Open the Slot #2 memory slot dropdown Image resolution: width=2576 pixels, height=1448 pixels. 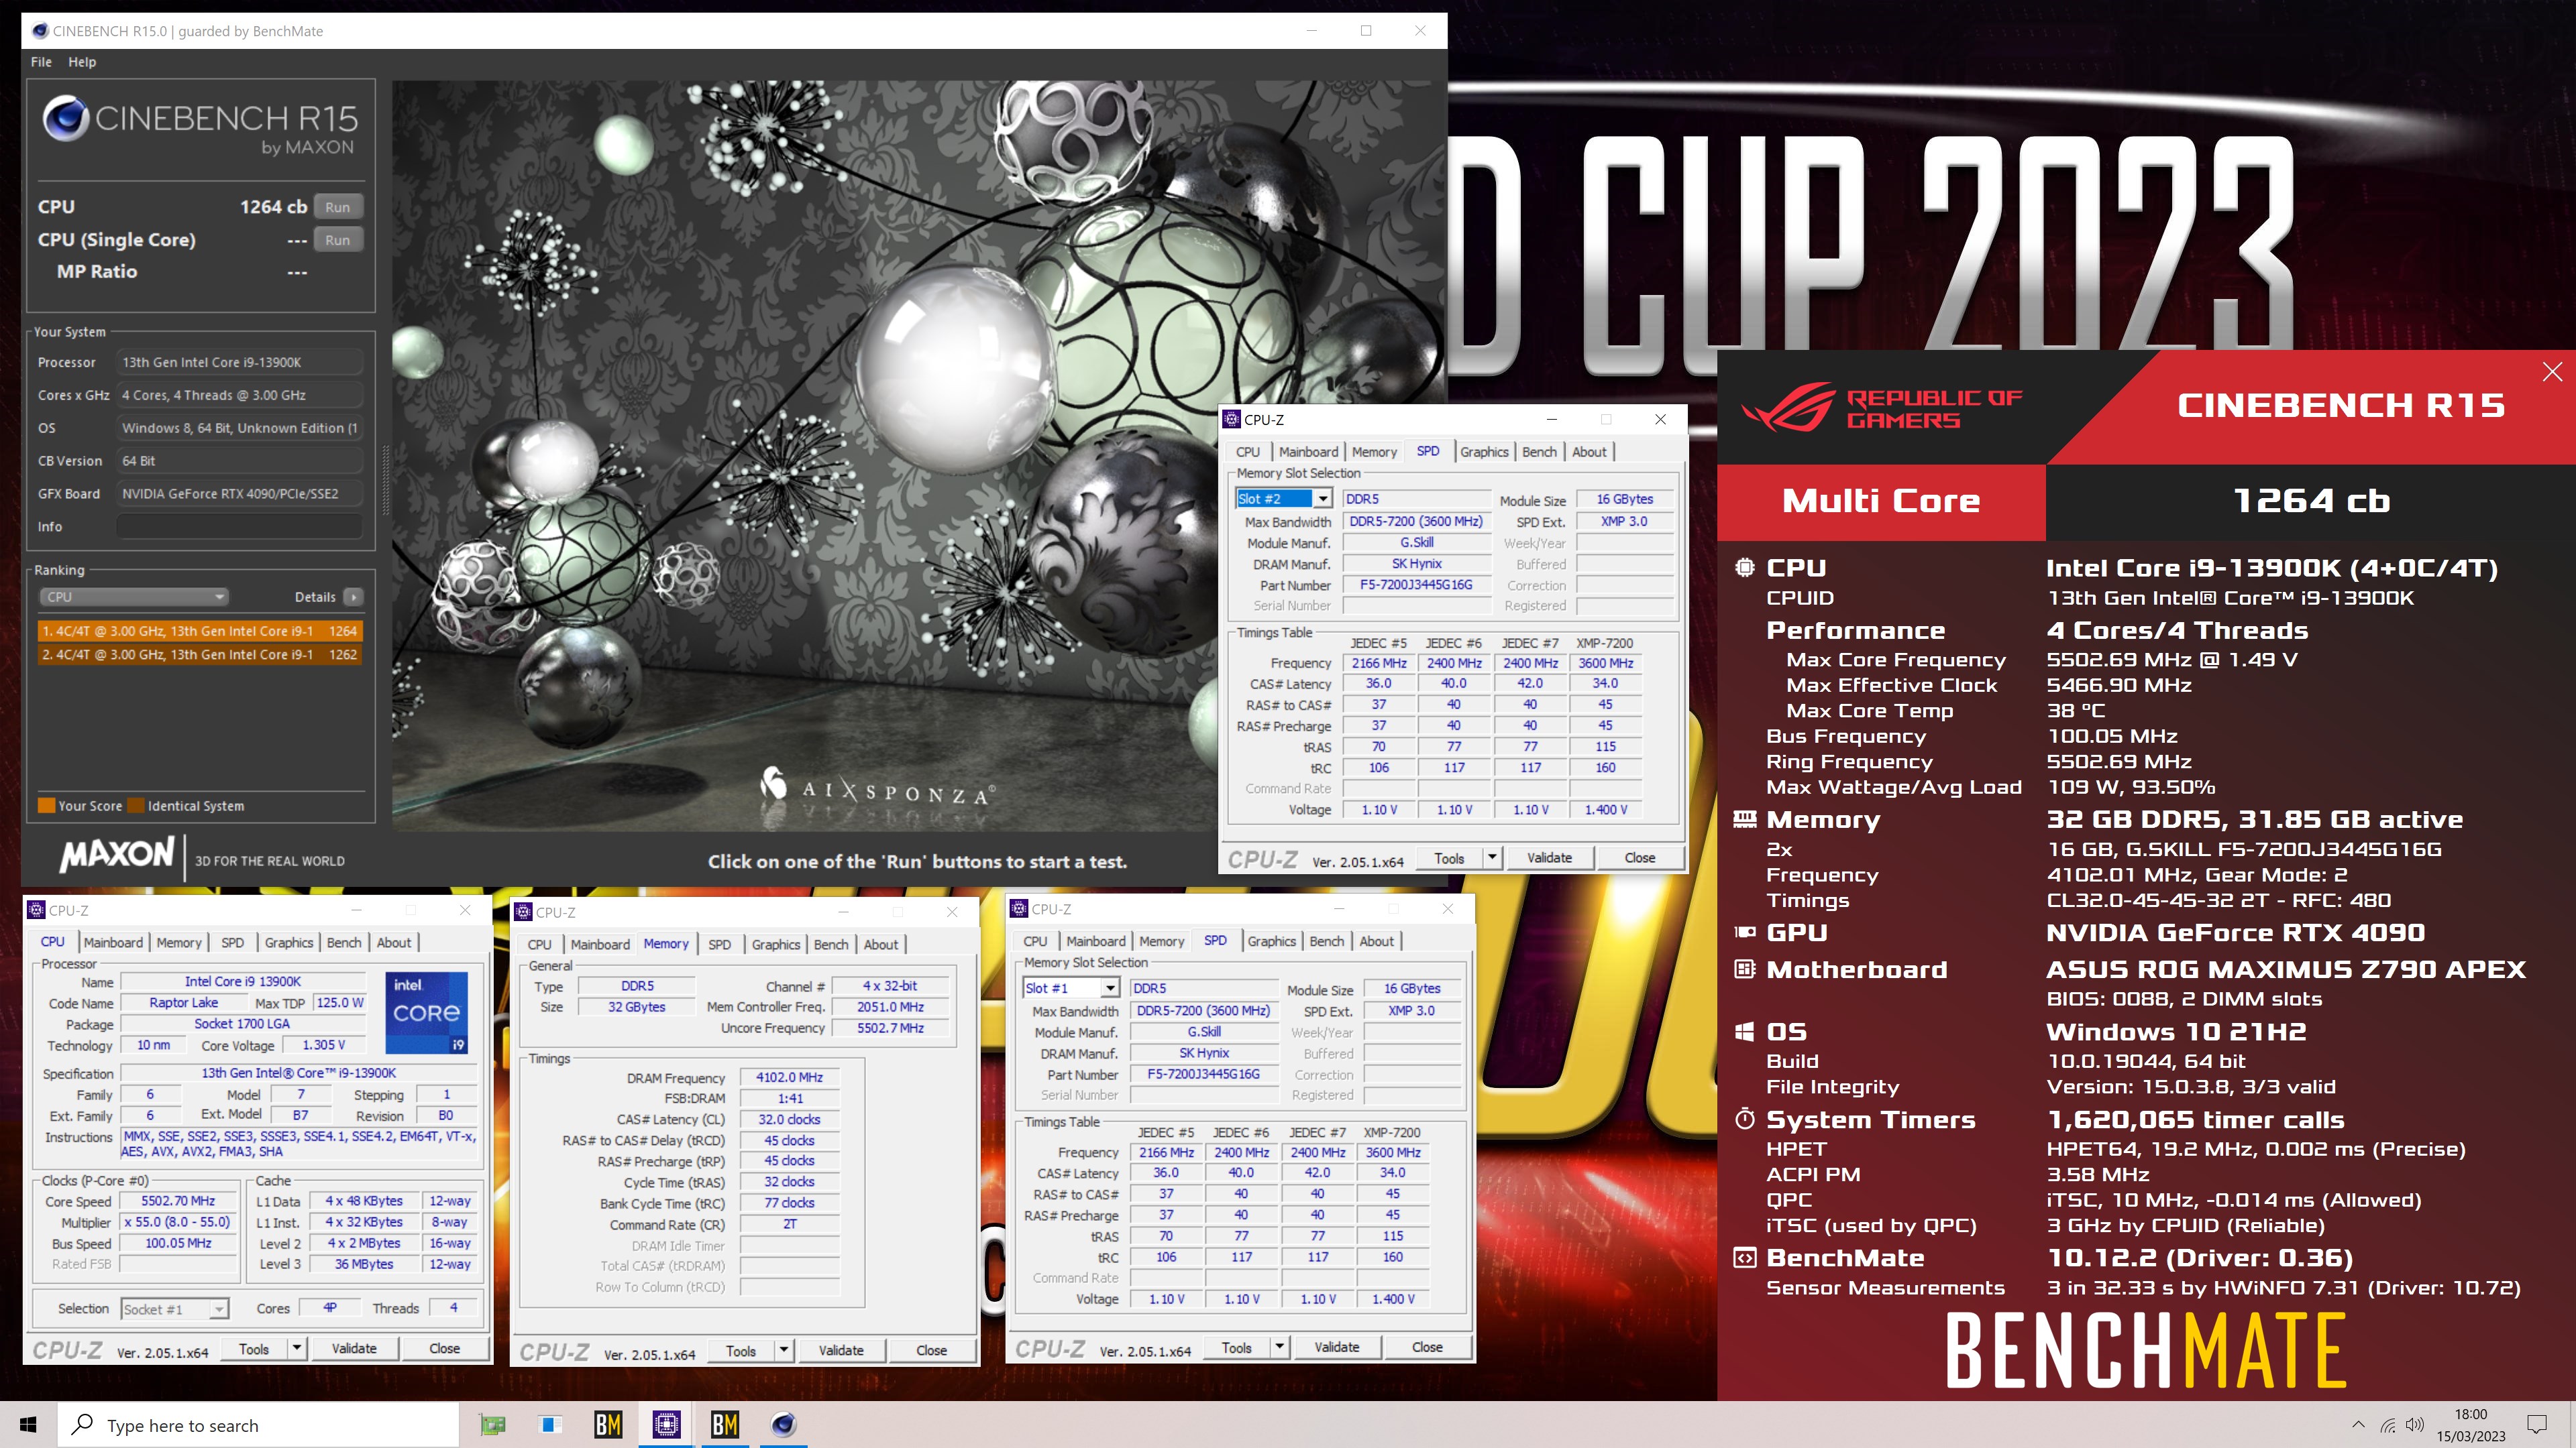pyautogui.click(x=1322, y=499)
